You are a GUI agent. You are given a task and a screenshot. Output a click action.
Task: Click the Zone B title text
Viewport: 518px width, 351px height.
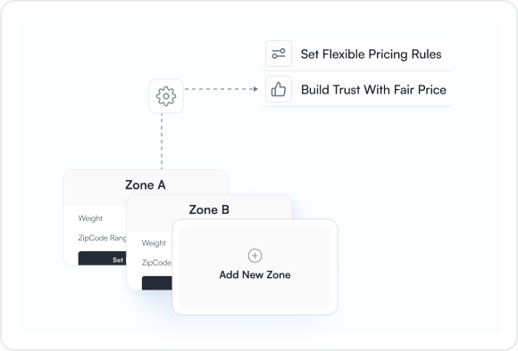[209, 209]
